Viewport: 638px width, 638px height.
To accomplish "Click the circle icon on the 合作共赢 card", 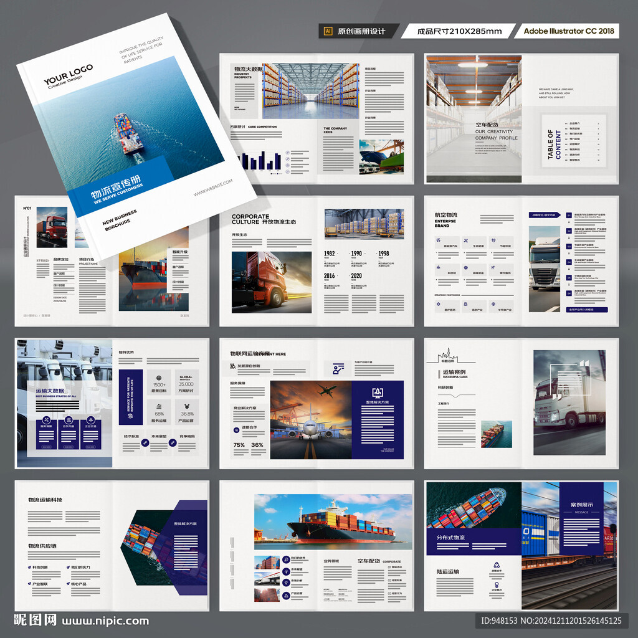I will point(69,420).
